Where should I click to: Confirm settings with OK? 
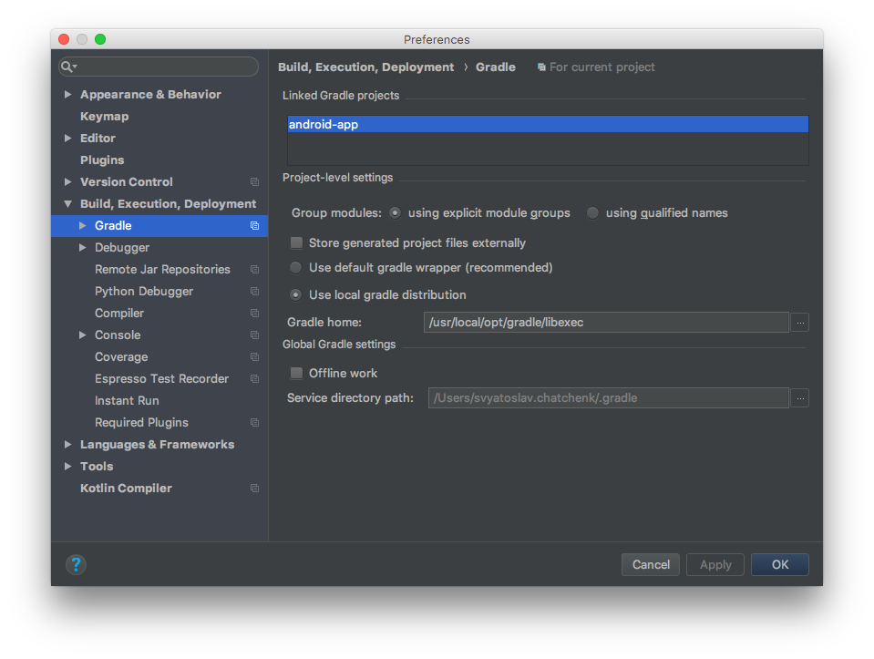click(779, 564)
